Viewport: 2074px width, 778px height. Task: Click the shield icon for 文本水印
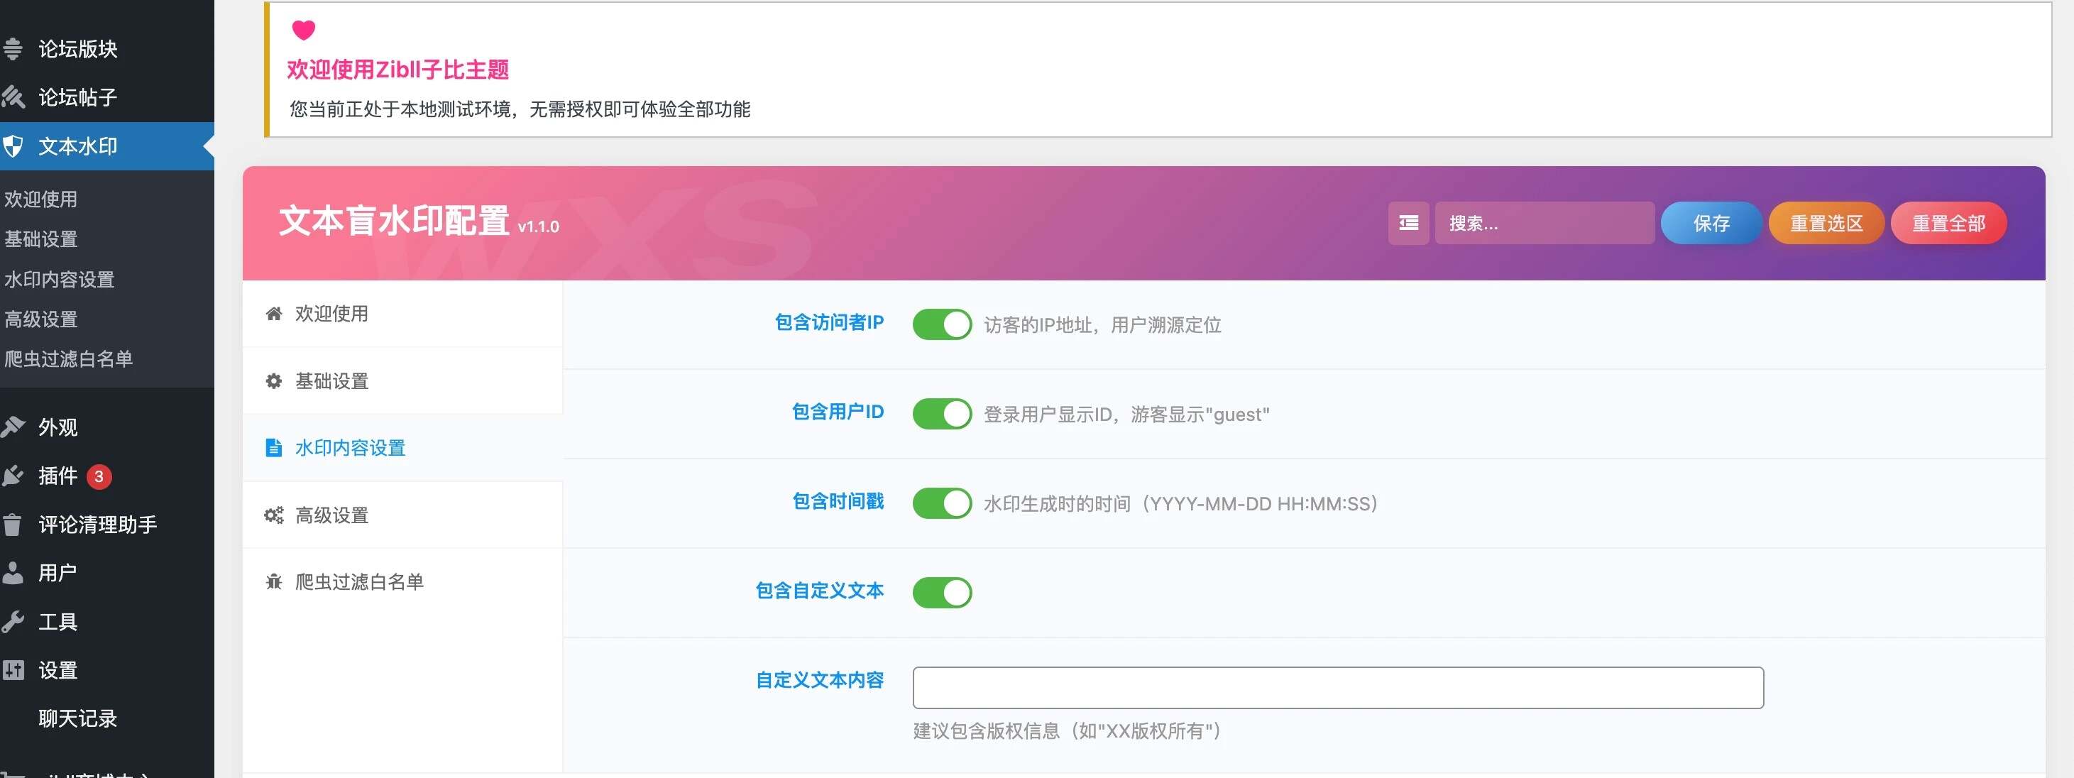tap(13, 146)
